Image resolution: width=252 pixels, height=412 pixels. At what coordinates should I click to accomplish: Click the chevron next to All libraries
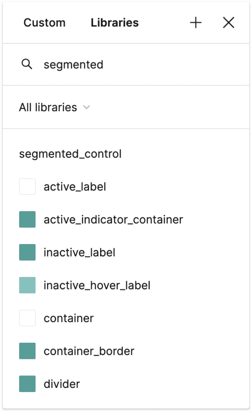click(86, 107)
